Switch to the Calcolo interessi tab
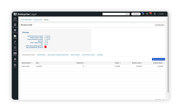The width and height of the screenshot is (177, 111). 41,55
